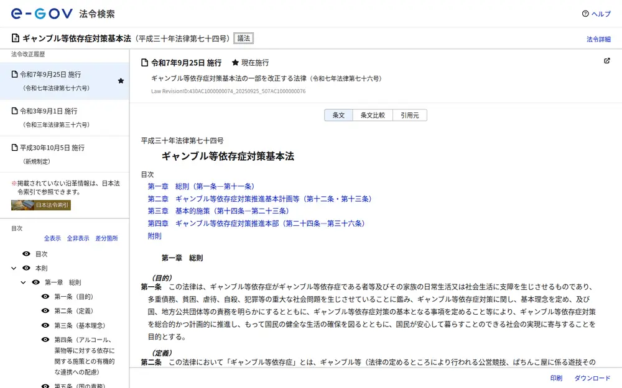Open the ヘルプ link
This screenshot has width=622, height=388.
coord(601,14)
